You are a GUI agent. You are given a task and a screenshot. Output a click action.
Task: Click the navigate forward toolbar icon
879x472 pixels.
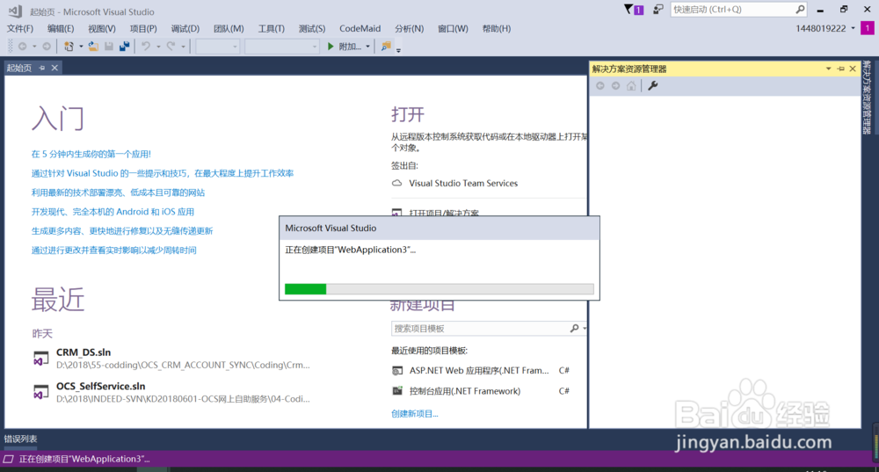pos(47,47)
